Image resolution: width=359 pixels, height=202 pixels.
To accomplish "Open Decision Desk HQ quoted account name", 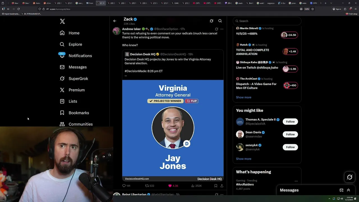I will coord(143,54).
